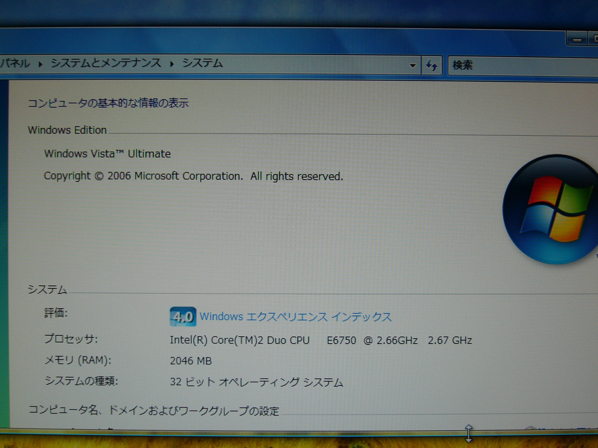This screenshot has width=598, height=448.
Task: Click the 評価: label
Action: point(56,313)
